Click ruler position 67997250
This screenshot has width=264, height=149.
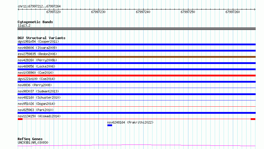click(188, 12)
